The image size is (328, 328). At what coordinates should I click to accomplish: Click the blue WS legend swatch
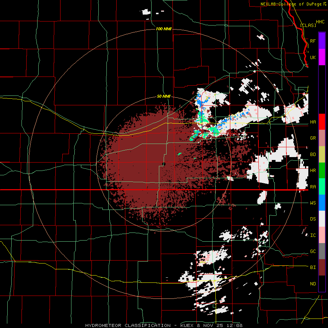tap(322, 203)
